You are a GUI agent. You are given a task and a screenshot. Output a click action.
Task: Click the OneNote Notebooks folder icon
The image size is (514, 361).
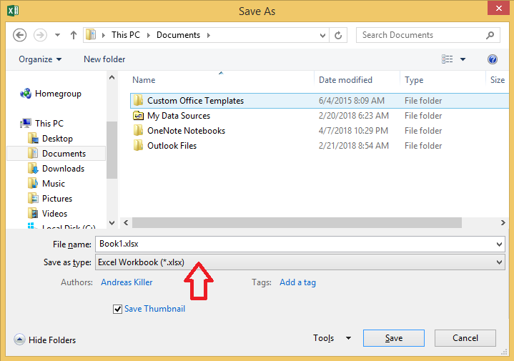pos(139,131)
